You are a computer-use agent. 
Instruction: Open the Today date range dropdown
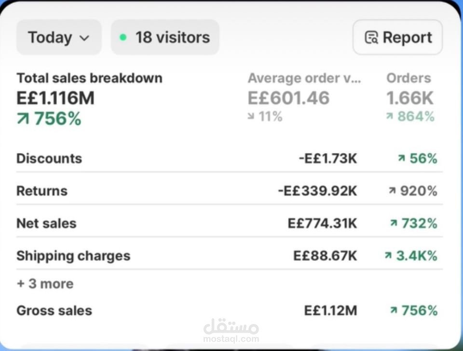click(59, 37)
